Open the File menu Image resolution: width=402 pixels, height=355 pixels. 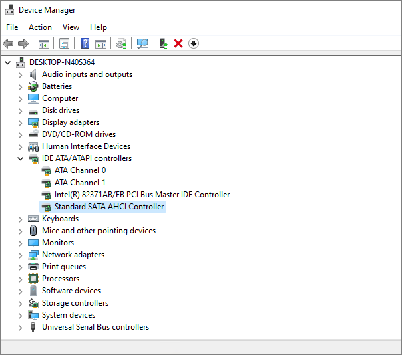tap(12, 27)
